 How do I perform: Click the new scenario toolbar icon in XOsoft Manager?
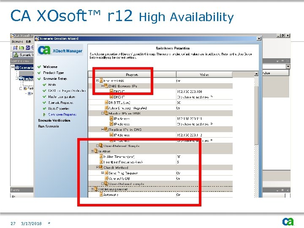coord(15,48)
